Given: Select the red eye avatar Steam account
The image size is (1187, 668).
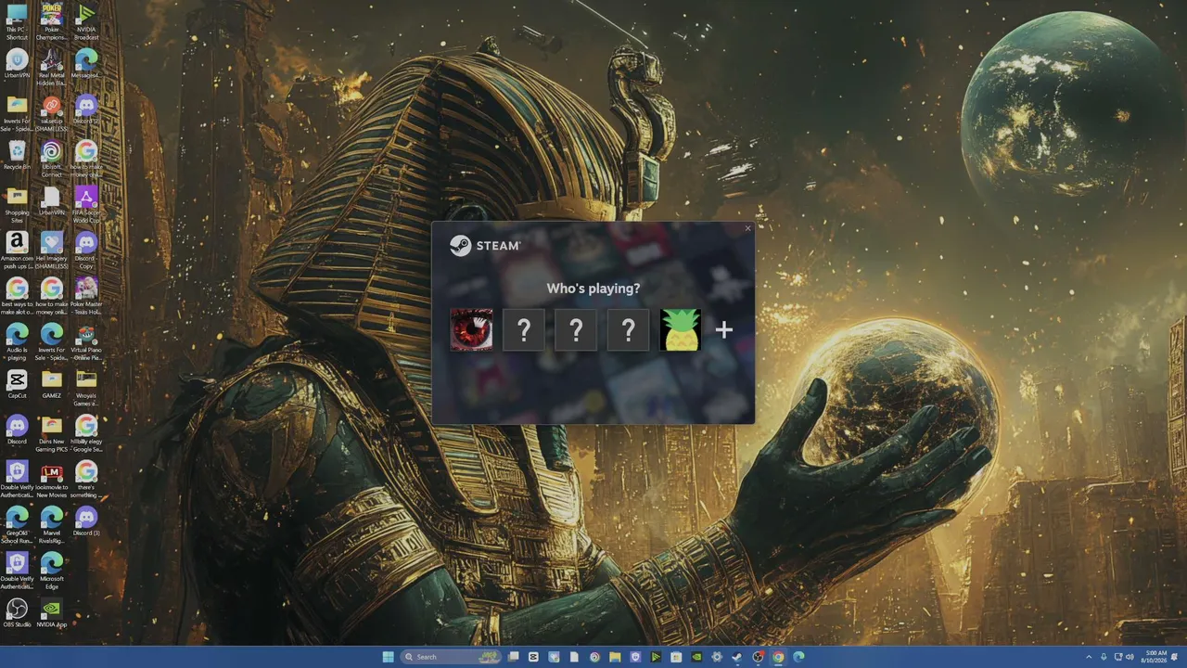Looking at the screenshot, I should (471, 329).
